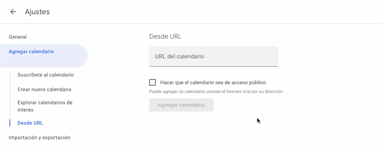This screenshot has width=382, height=148.
Task: Click the vertical line beside Crear nuevo calendario
Action: click(10, 89)
